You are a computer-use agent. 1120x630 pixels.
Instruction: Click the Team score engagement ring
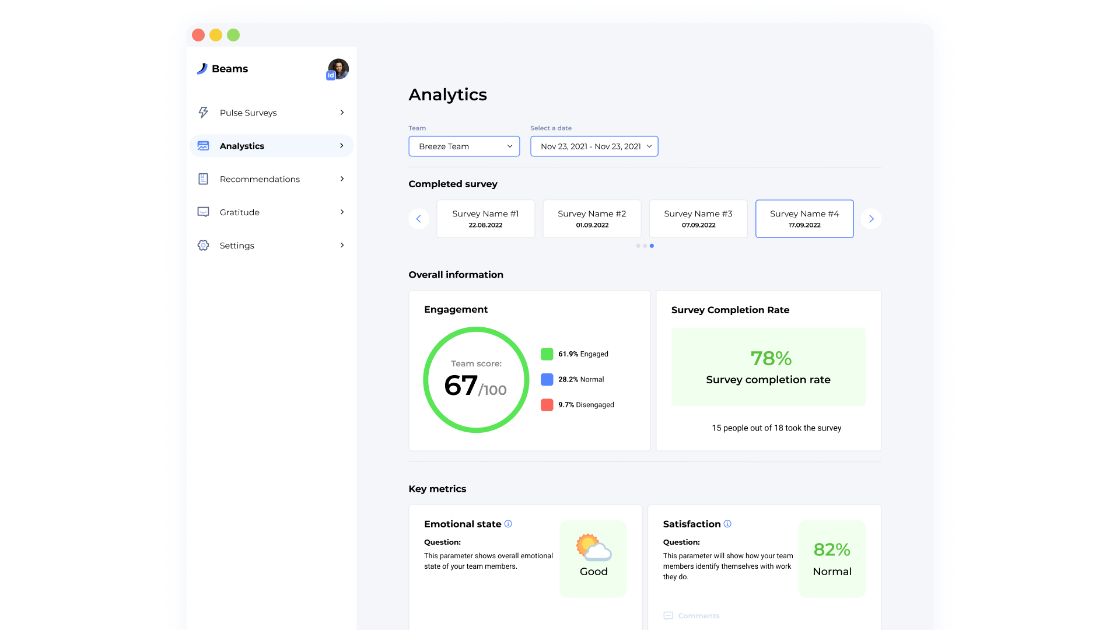point(476,380)
